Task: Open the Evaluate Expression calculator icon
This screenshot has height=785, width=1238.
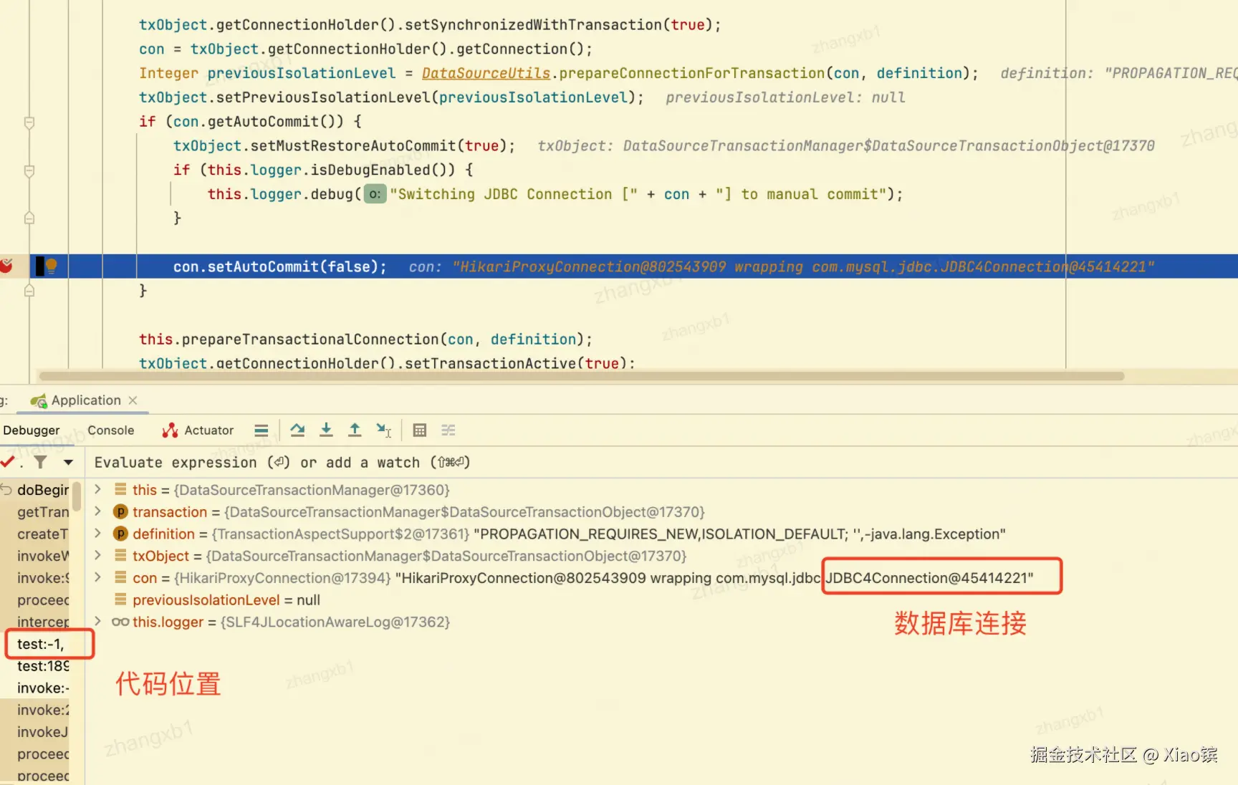Action: pos(420,430)
